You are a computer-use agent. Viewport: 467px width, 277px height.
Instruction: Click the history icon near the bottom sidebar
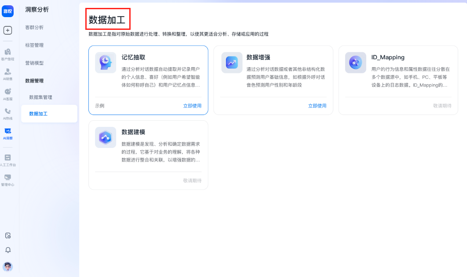point(8,236)
